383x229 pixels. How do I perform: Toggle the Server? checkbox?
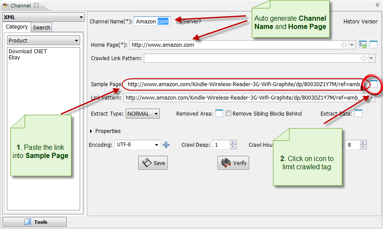point(179,21)
